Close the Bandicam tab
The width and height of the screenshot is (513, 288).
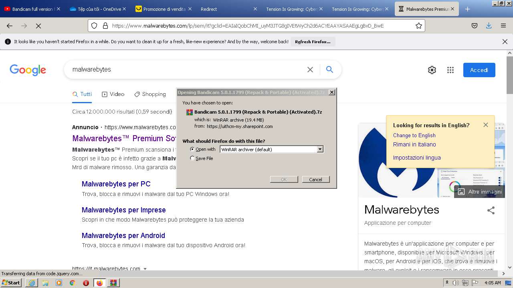[x=59, y=9]
